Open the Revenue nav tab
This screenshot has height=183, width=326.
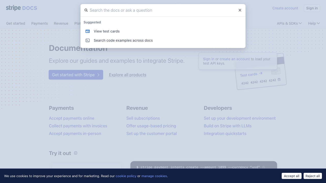61,23
